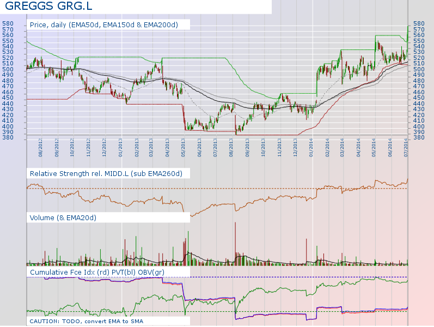Image resolution: width=434 pixels, height=327 pixels.
Task: Select 550 on the left price axis
Action: [8, 41]
